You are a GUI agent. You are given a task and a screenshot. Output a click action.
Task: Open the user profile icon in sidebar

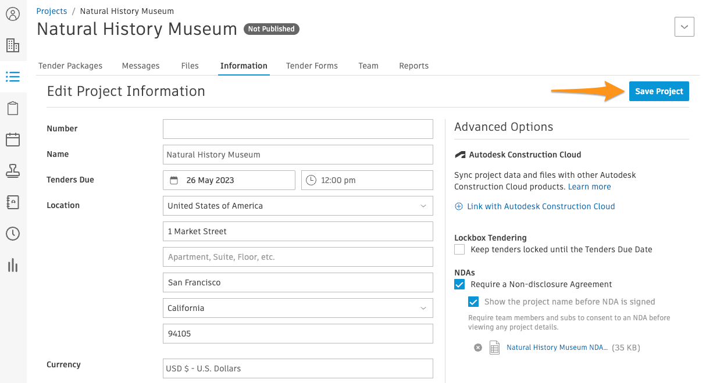point(13,14)
